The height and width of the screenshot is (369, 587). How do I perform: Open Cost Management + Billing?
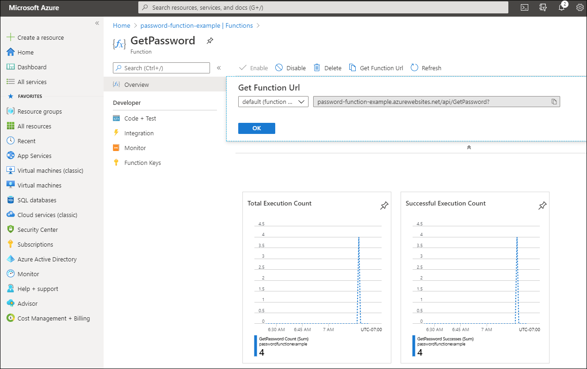tap(54, 318)
